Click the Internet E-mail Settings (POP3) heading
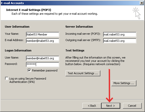 point(28,10)
